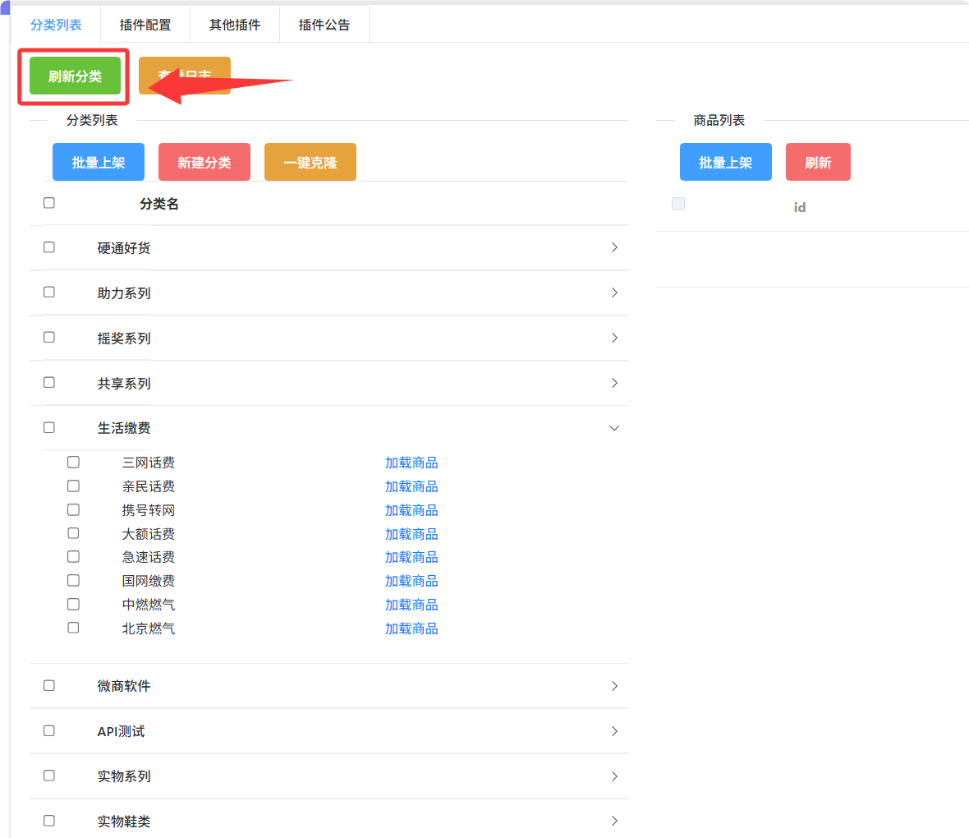This screenshot has height=838, width=969.
Task: Check the 三网话费 subcategory box
Action: pyautogui.click(x=74, y=463)
